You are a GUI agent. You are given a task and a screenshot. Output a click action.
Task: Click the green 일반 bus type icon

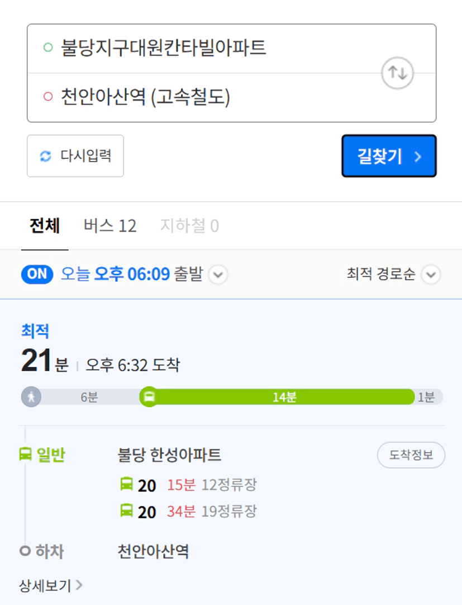coord(26,454)
